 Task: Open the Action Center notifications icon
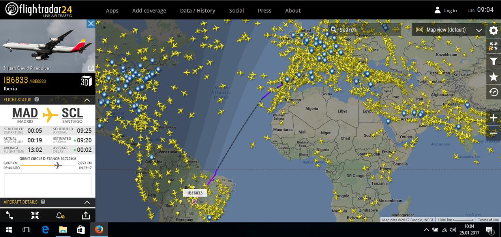(489, 229)
